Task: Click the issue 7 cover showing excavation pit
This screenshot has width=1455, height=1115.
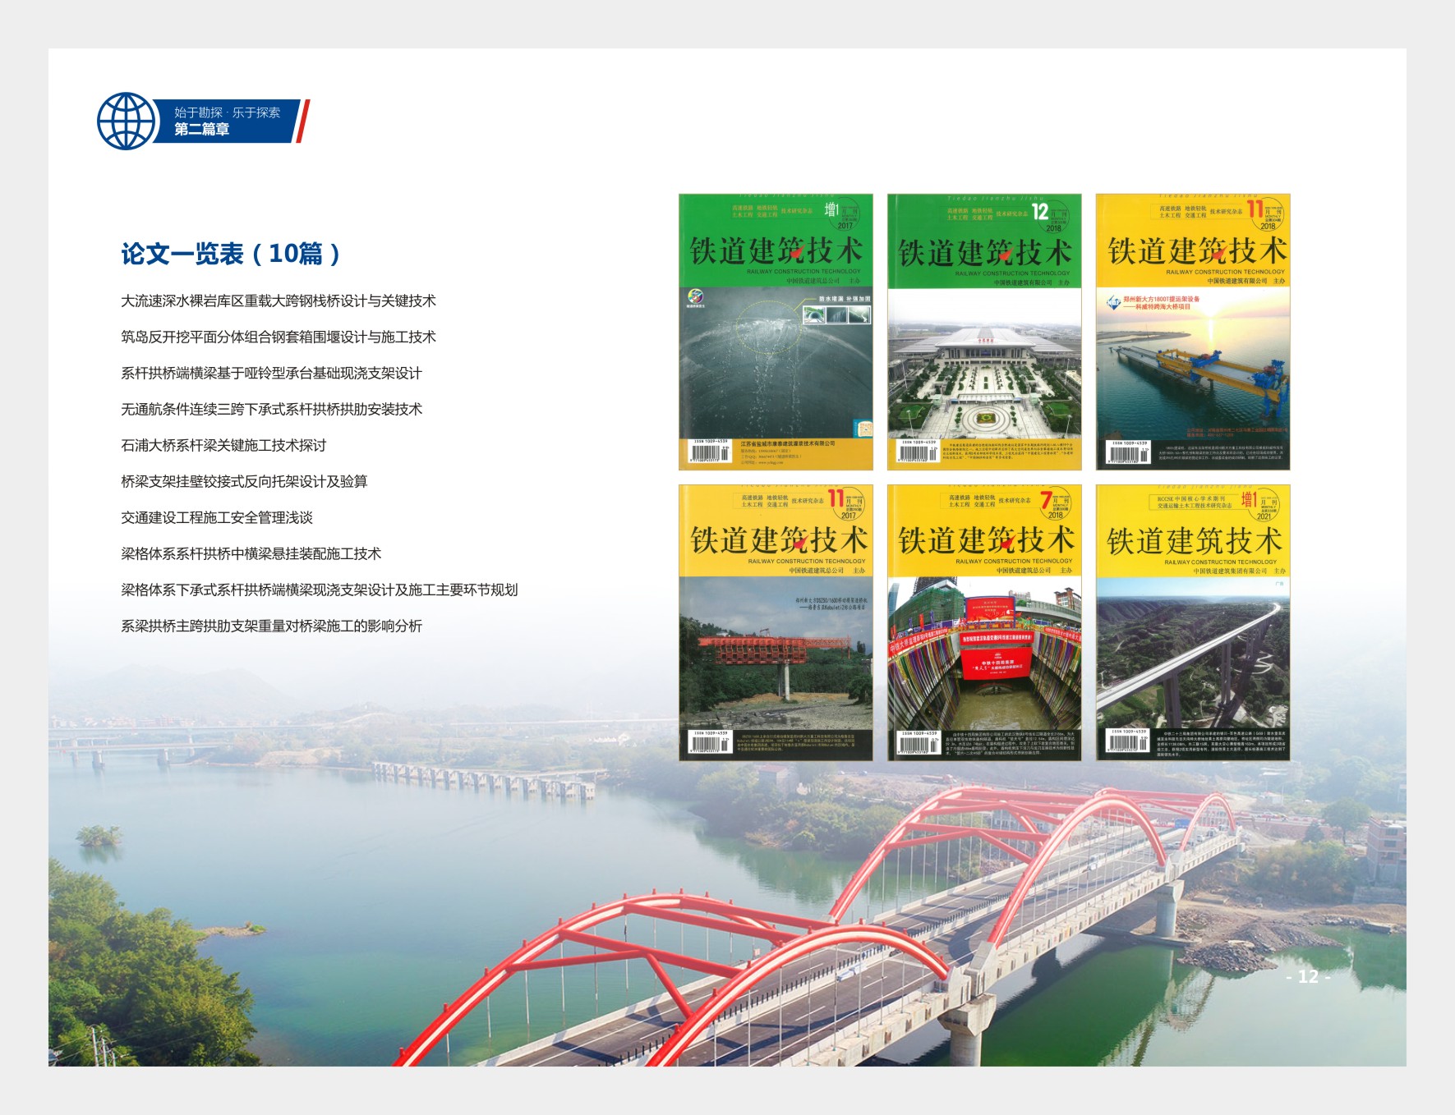Action: point(984,622)
